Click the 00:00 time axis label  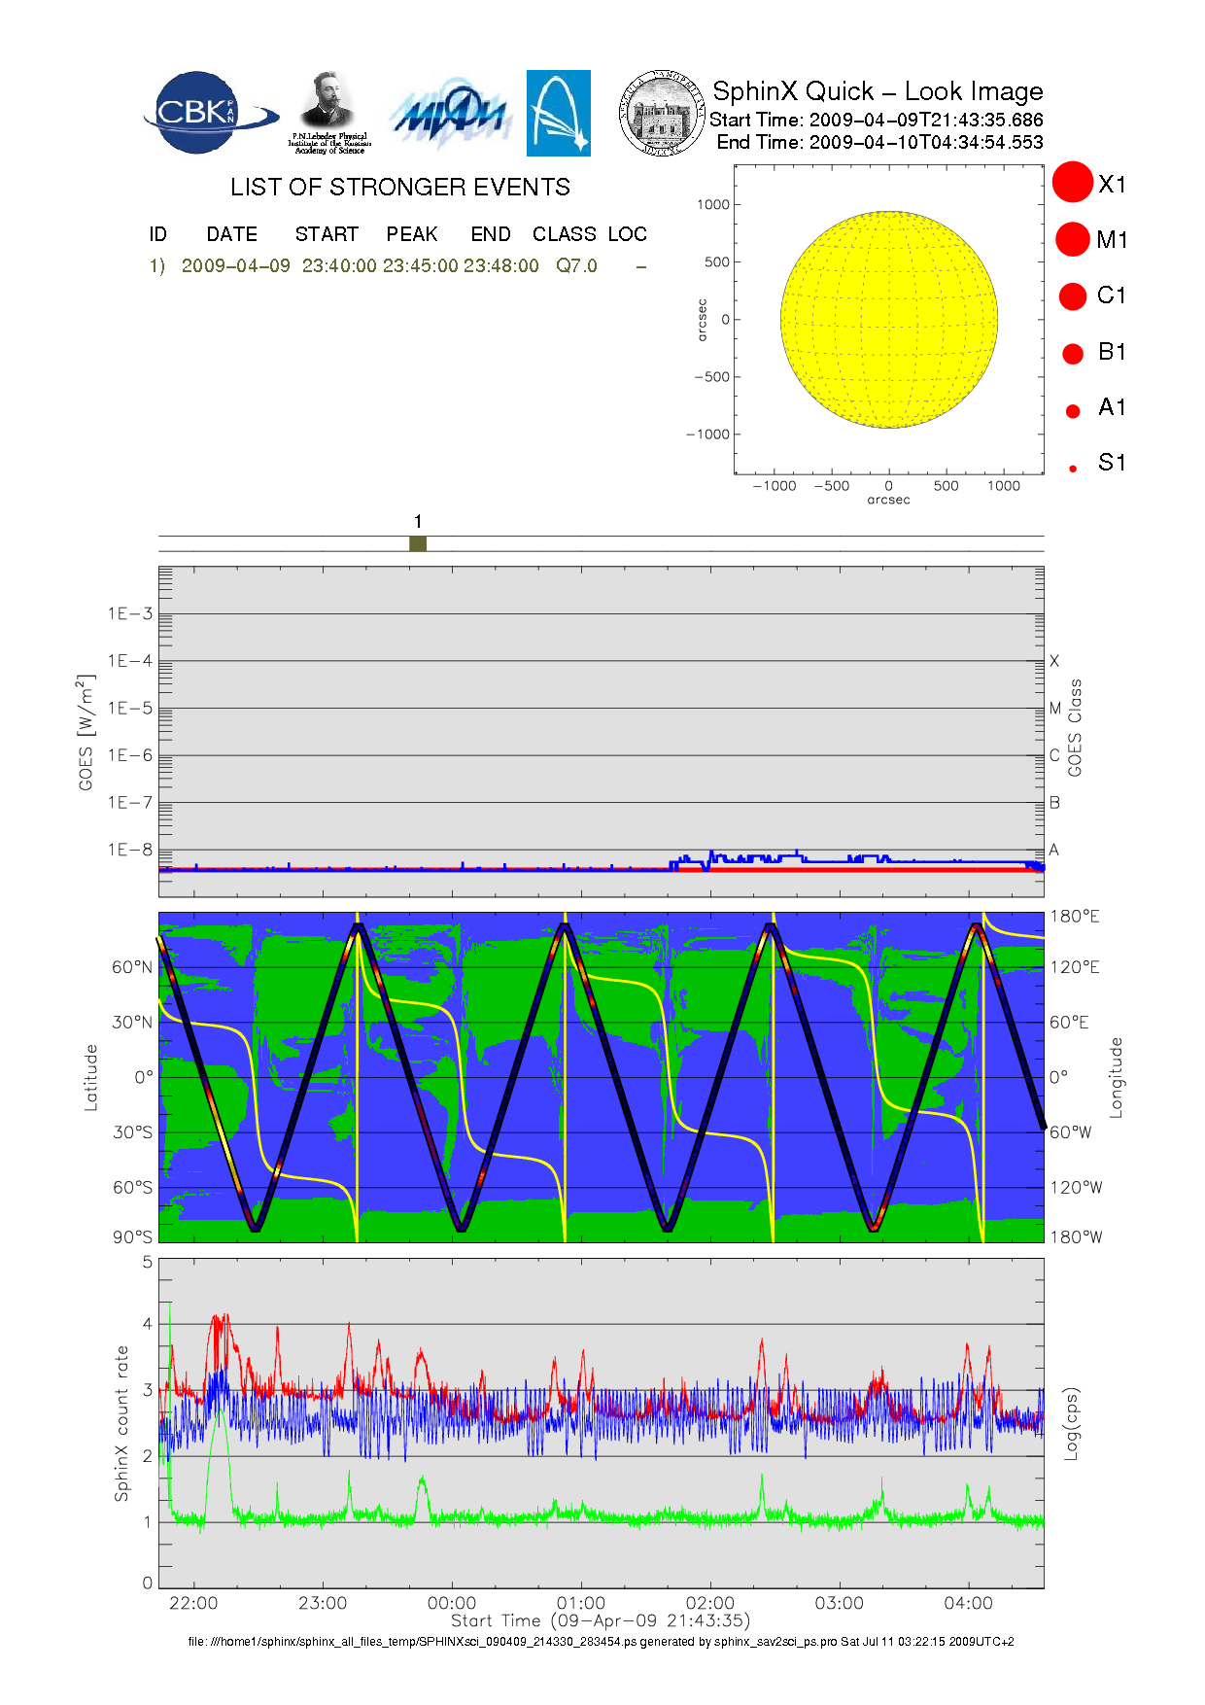pyautogui.click(x=452, y=1603)
